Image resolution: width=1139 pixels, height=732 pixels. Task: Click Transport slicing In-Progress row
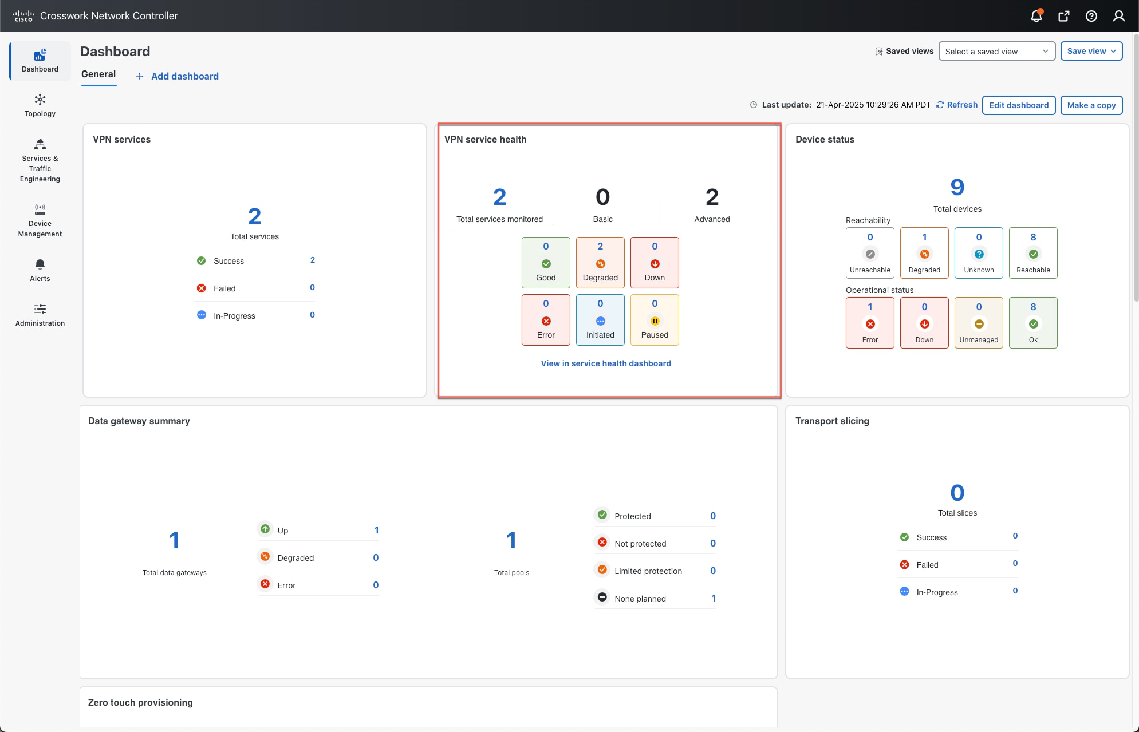coord(959,592)
